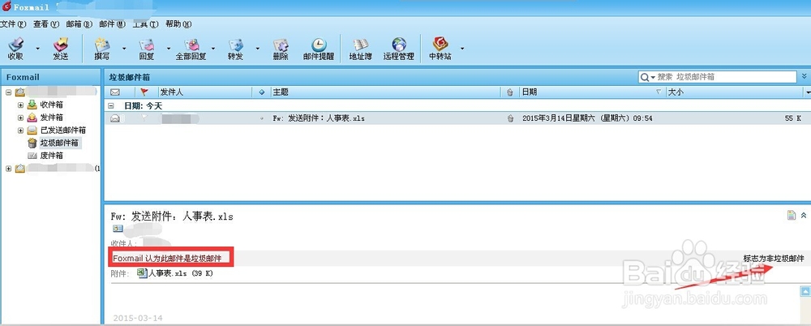Select the 发件箱 folder

[52, 118]
